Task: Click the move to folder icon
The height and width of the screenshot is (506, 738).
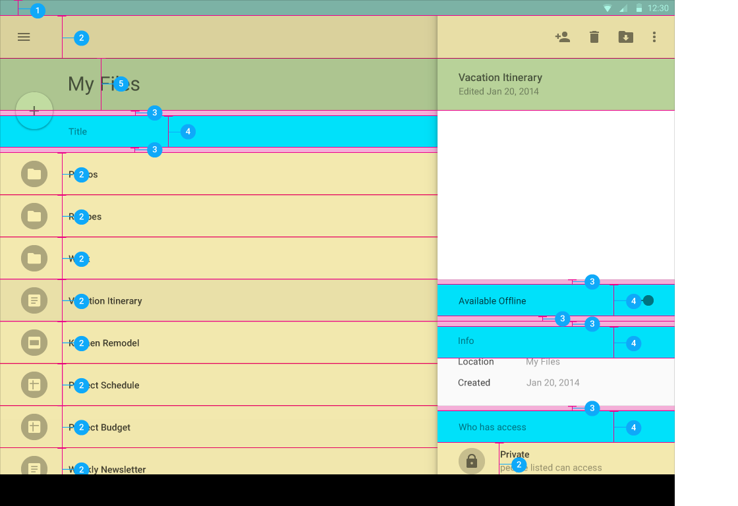Action: point(625,38)
